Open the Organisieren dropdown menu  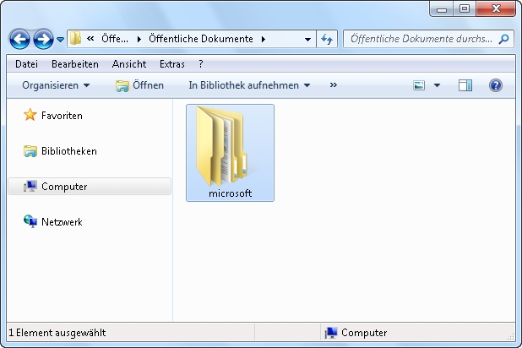[56, 85]
